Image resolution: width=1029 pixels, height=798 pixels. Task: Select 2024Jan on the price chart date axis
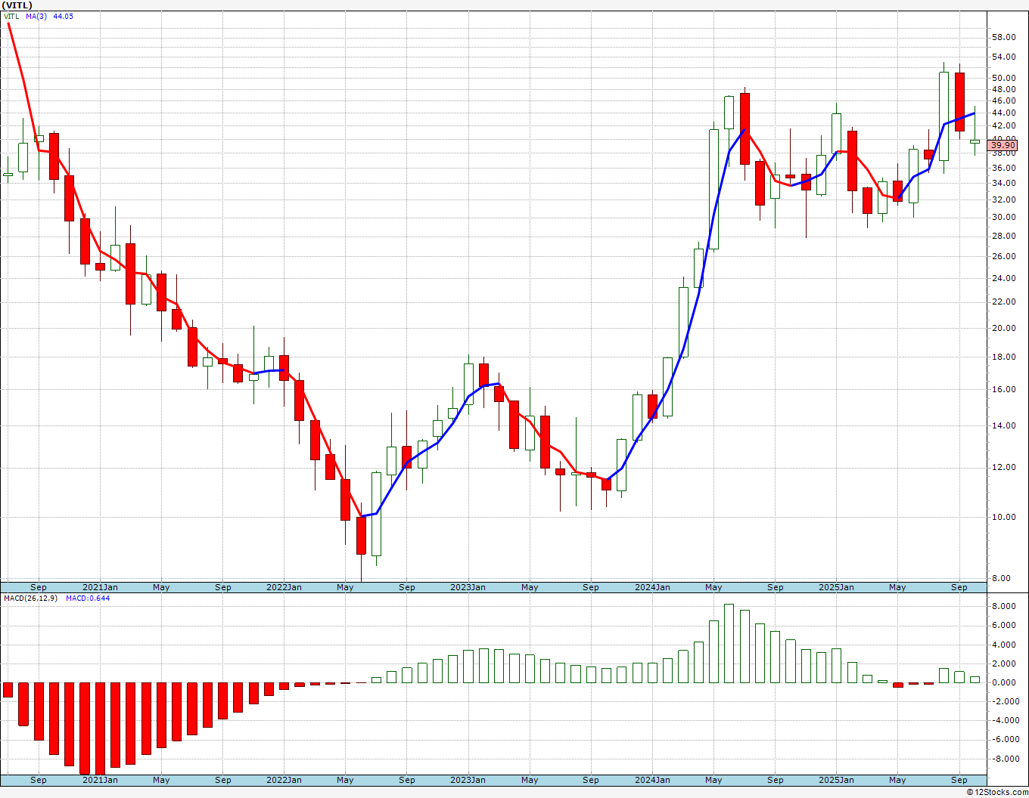(x=652, y=587)
